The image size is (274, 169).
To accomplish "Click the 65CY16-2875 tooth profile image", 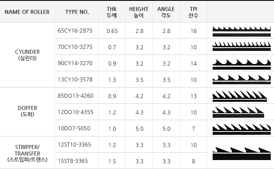I will tap(242, 31).
